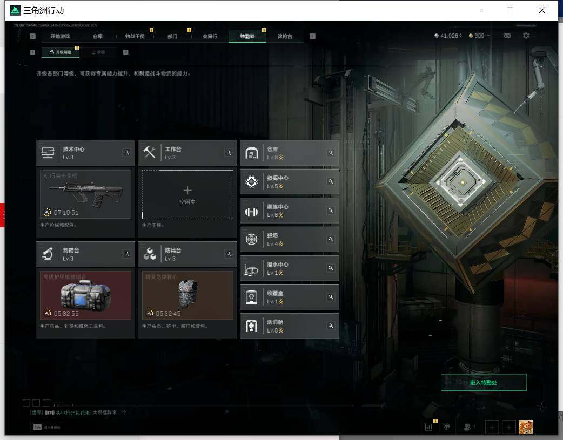The height and width of the screenshot is (440, 563).
Task: Click the 防具台 cubes icon
Action: point(149,254)
